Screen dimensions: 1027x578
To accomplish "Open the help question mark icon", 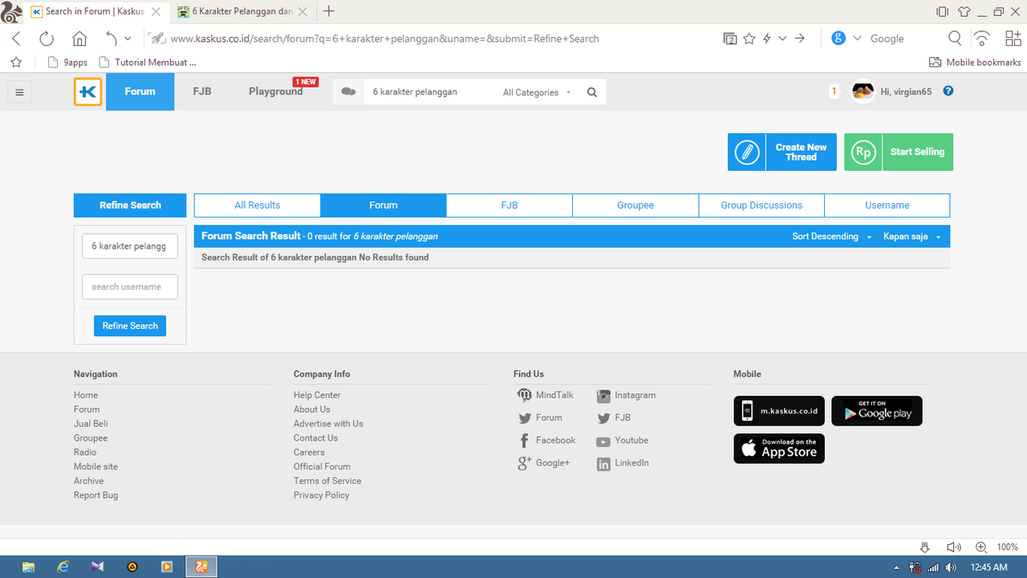I will point(948,92).
